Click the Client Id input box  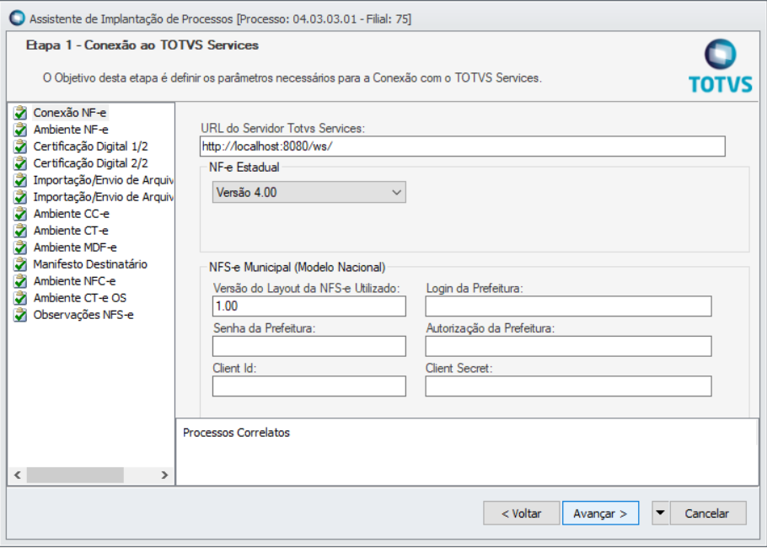[308, 386]
